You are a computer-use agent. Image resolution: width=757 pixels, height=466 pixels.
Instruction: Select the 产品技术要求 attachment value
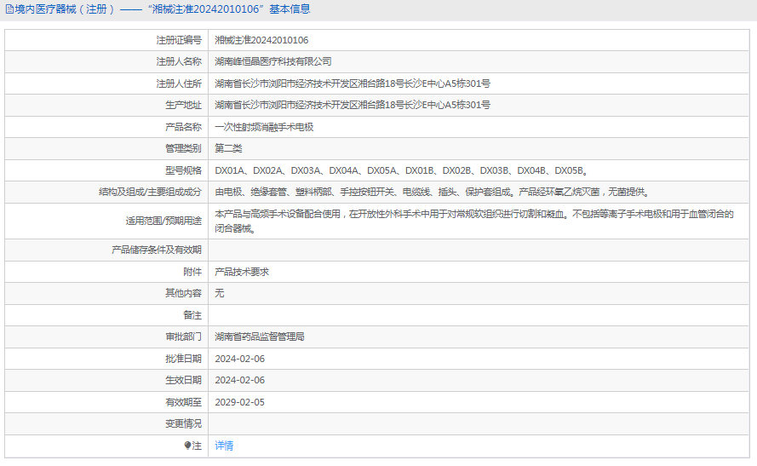tap(242, 272)
